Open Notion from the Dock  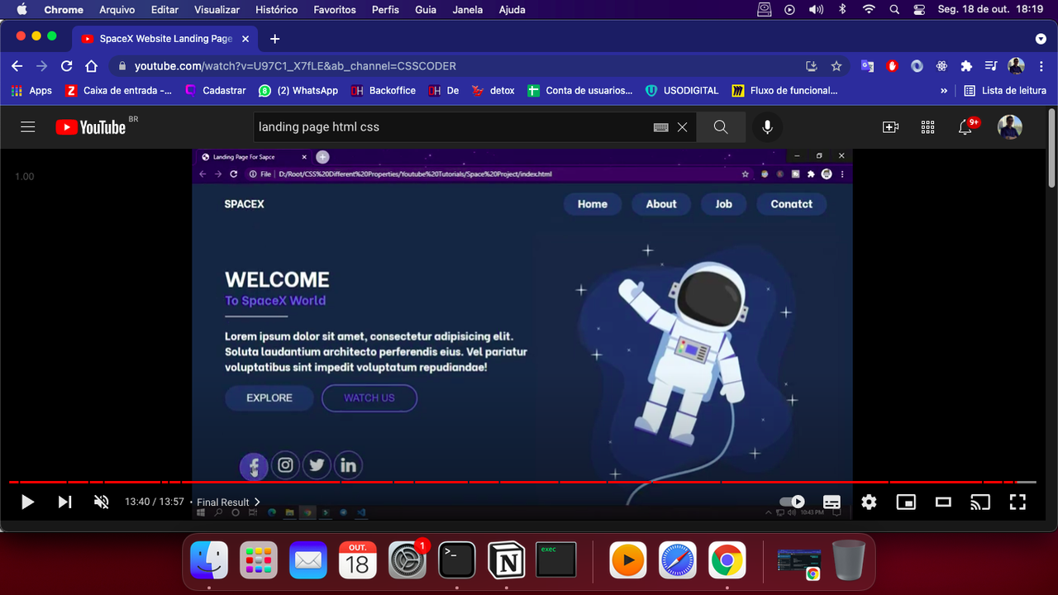tap(507, 560)
